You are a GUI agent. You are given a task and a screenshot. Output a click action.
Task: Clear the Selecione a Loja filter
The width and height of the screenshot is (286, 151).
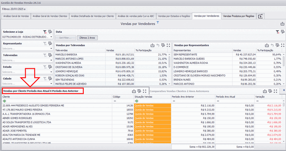[x=45, y=32]
